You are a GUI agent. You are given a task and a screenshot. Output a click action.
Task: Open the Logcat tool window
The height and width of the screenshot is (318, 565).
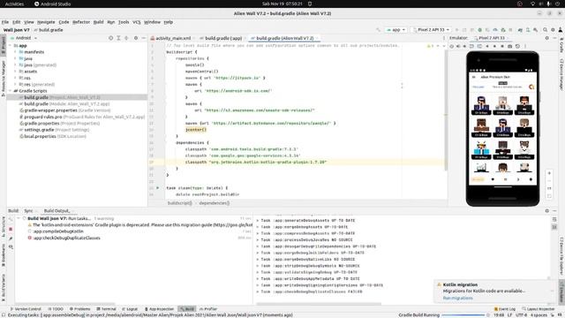(x=130, y=309)
